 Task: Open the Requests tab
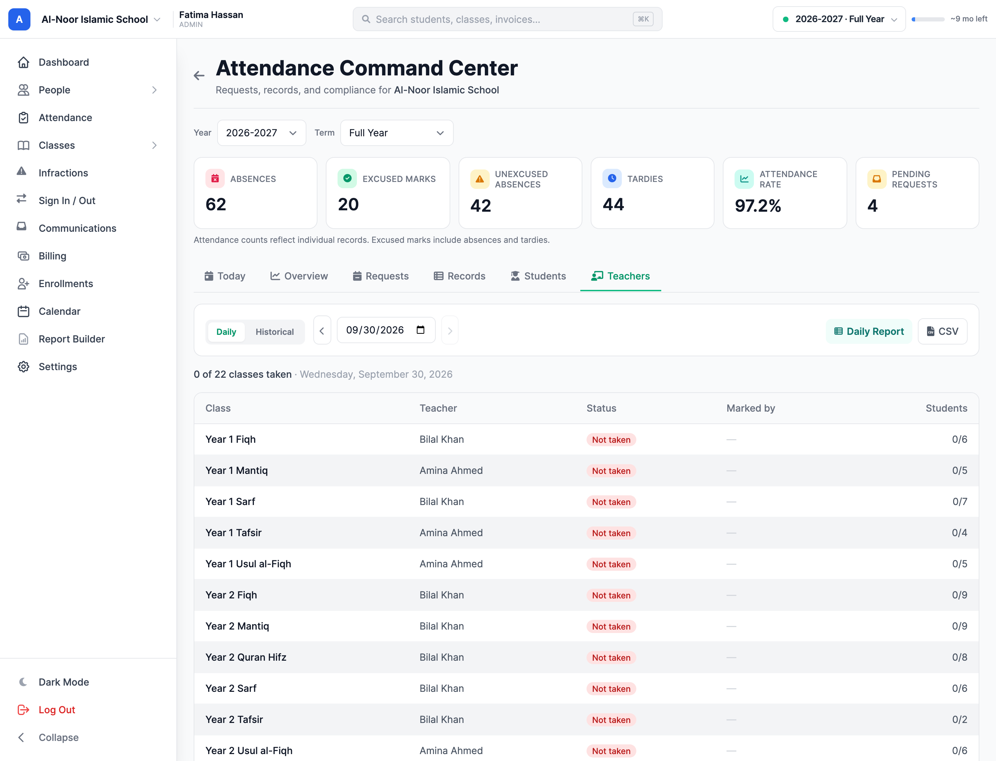(380, 276)
